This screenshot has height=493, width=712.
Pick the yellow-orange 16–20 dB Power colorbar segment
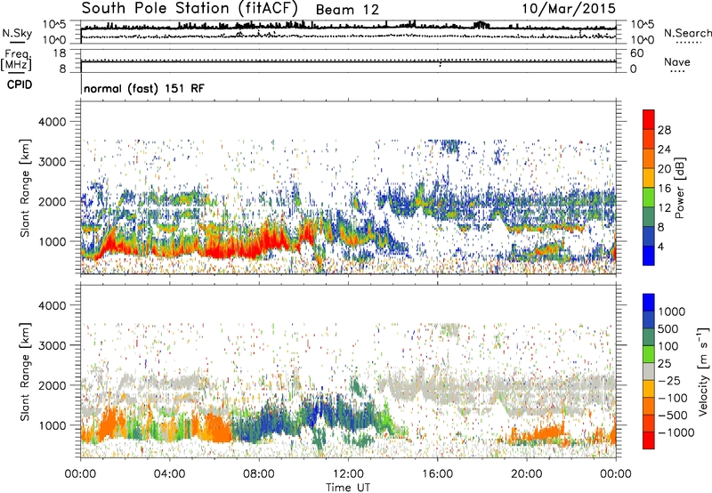[649, 178]
